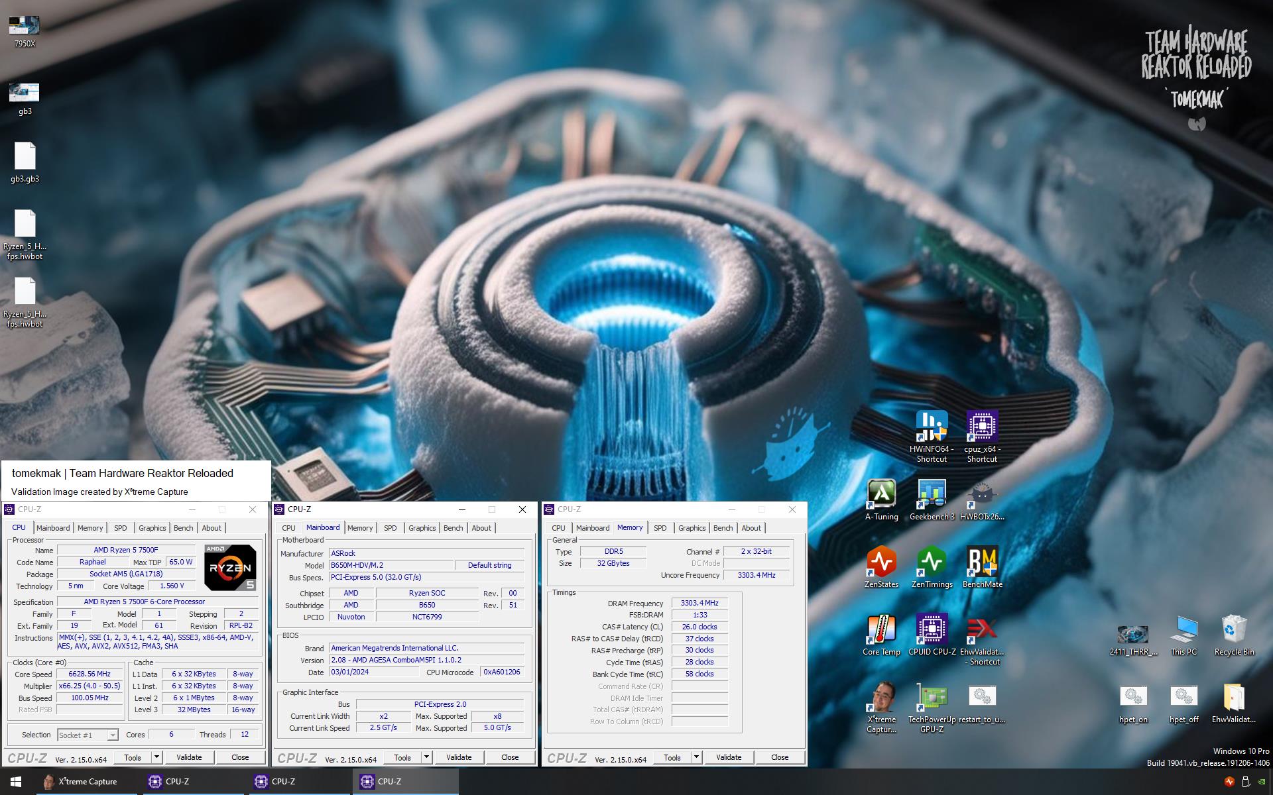
Task: Open Bench tab in right CPU-Z window
Action: pyautogui.click(x=723, y=528)
